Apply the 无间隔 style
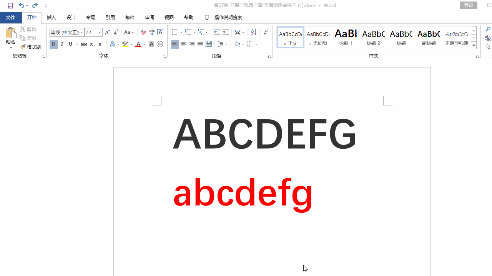This screenshot has height=276, width=492. coord(318,38)
